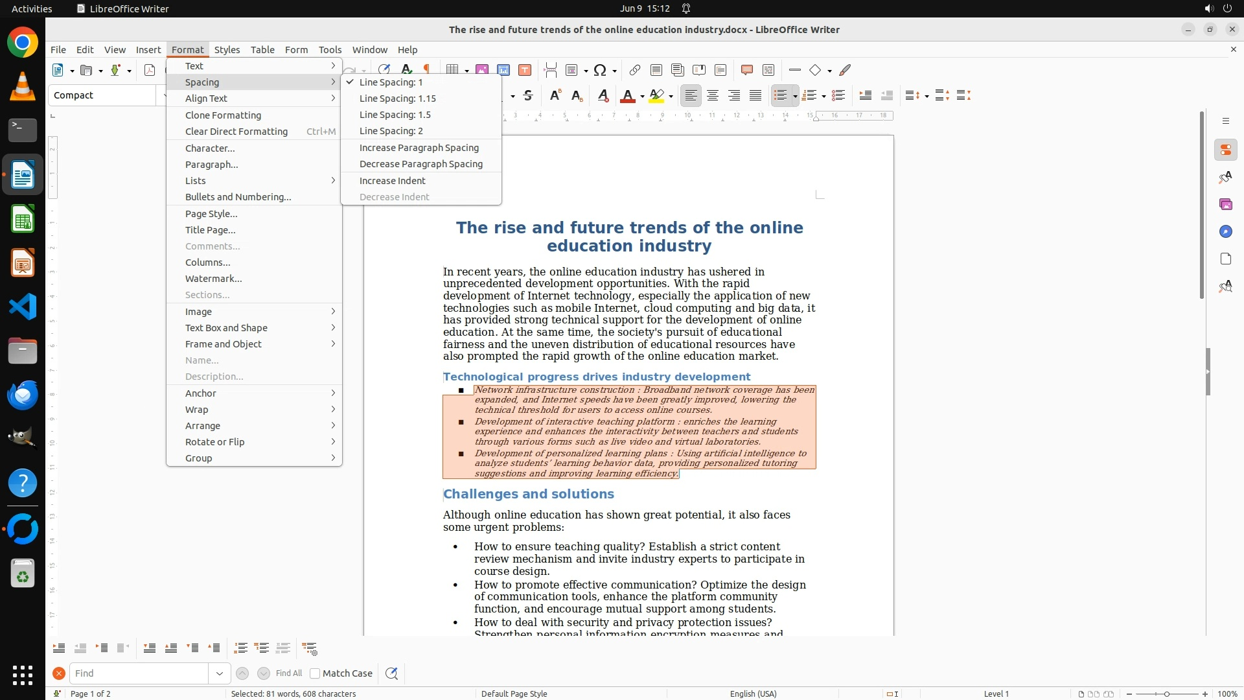Click the zoom slider in status bar
Screen dimensions: 1244x700
point(1167,694)
